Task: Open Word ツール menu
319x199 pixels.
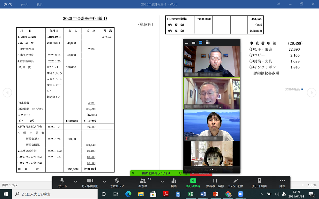Action: 24,4
